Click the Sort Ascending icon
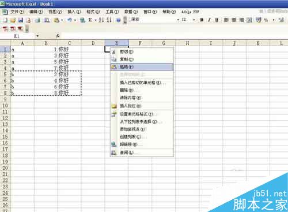288x212 pixels. coord(101,20)
